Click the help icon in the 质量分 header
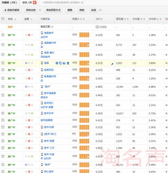Screen dimensions: 168x173 [81, 19]
